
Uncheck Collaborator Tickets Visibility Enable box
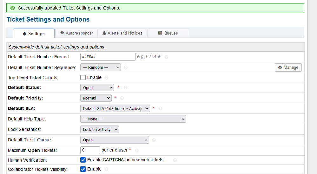pyautogui.click(x=83, y=169)
